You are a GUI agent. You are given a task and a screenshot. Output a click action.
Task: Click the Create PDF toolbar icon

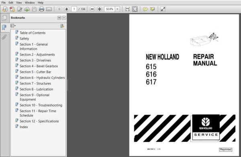5,9
